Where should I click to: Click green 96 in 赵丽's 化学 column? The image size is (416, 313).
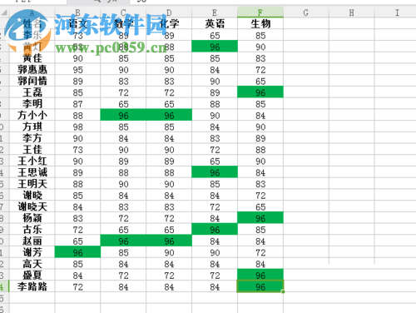coord(169,241)
